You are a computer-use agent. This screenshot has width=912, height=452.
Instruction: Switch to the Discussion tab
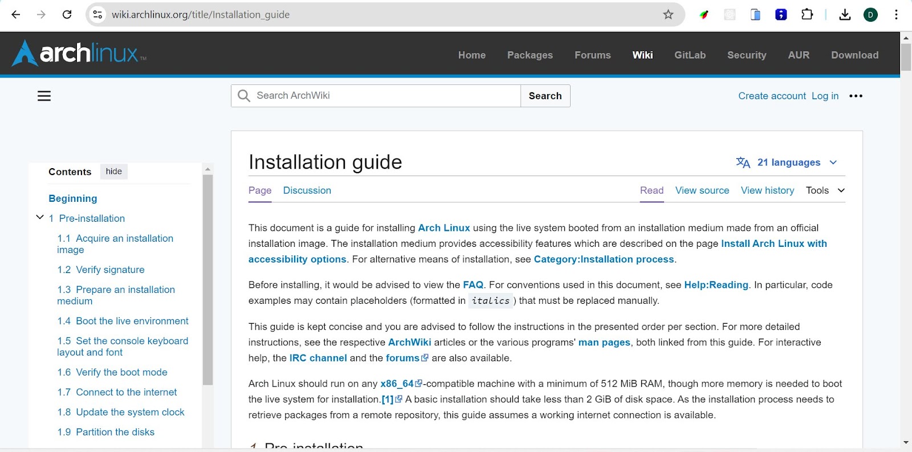click(x=307, y=190)
